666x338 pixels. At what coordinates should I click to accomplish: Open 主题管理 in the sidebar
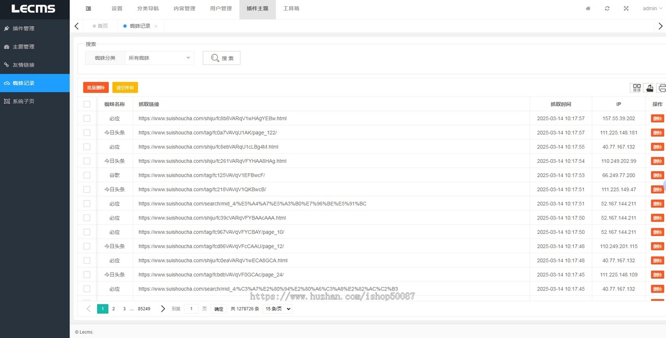35,47
